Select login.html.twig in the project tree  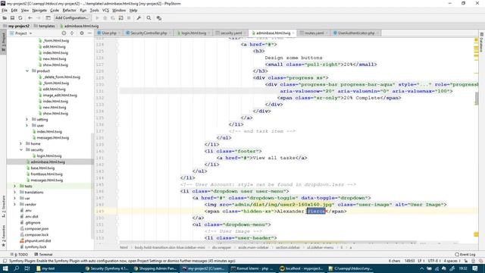tap(48, 156)
